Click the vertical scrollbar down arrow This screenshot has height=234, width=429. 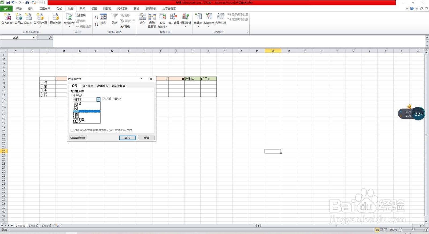point(426,222)
